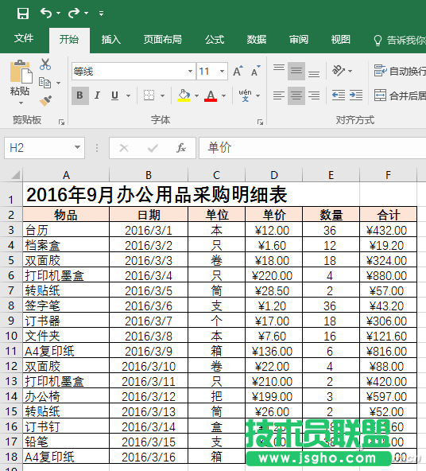
Task: Toggle center horizontal alignment
Action: tap(296, 95)
